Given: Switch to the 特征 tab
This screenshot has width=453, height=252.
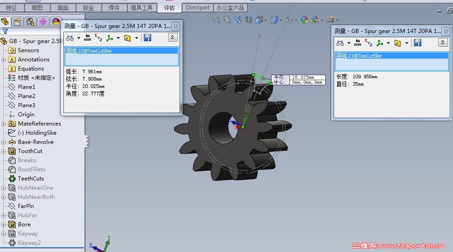Looking at the screenshot, I should click(11, 8).
